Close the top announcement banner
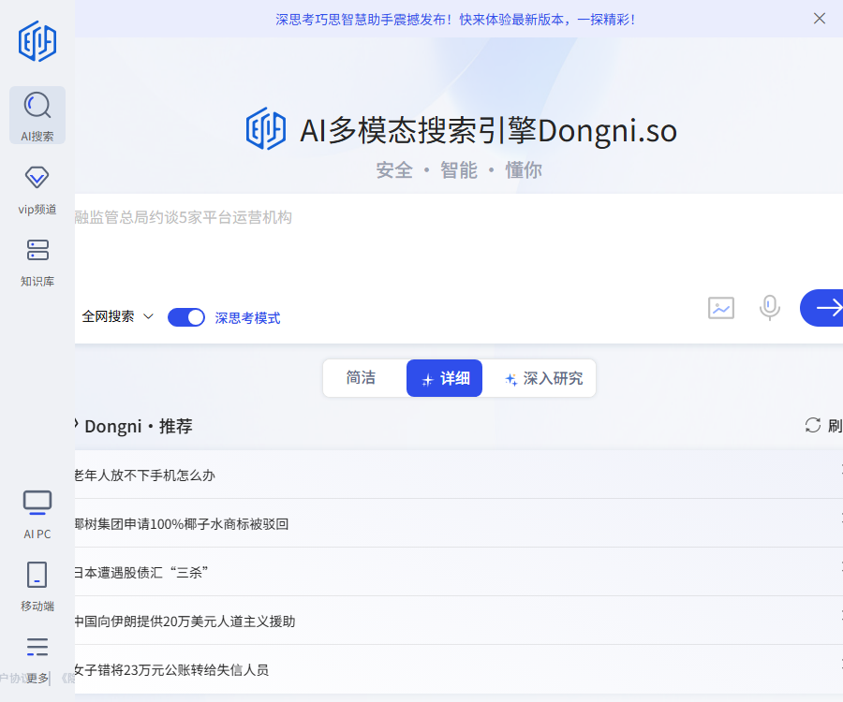 (820, 19)
